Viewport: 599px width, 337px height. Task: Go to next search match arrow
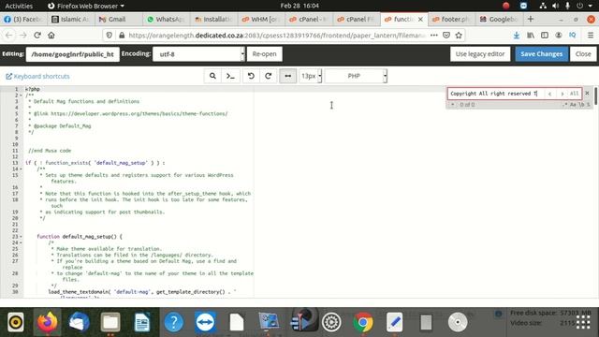(562, 94)
